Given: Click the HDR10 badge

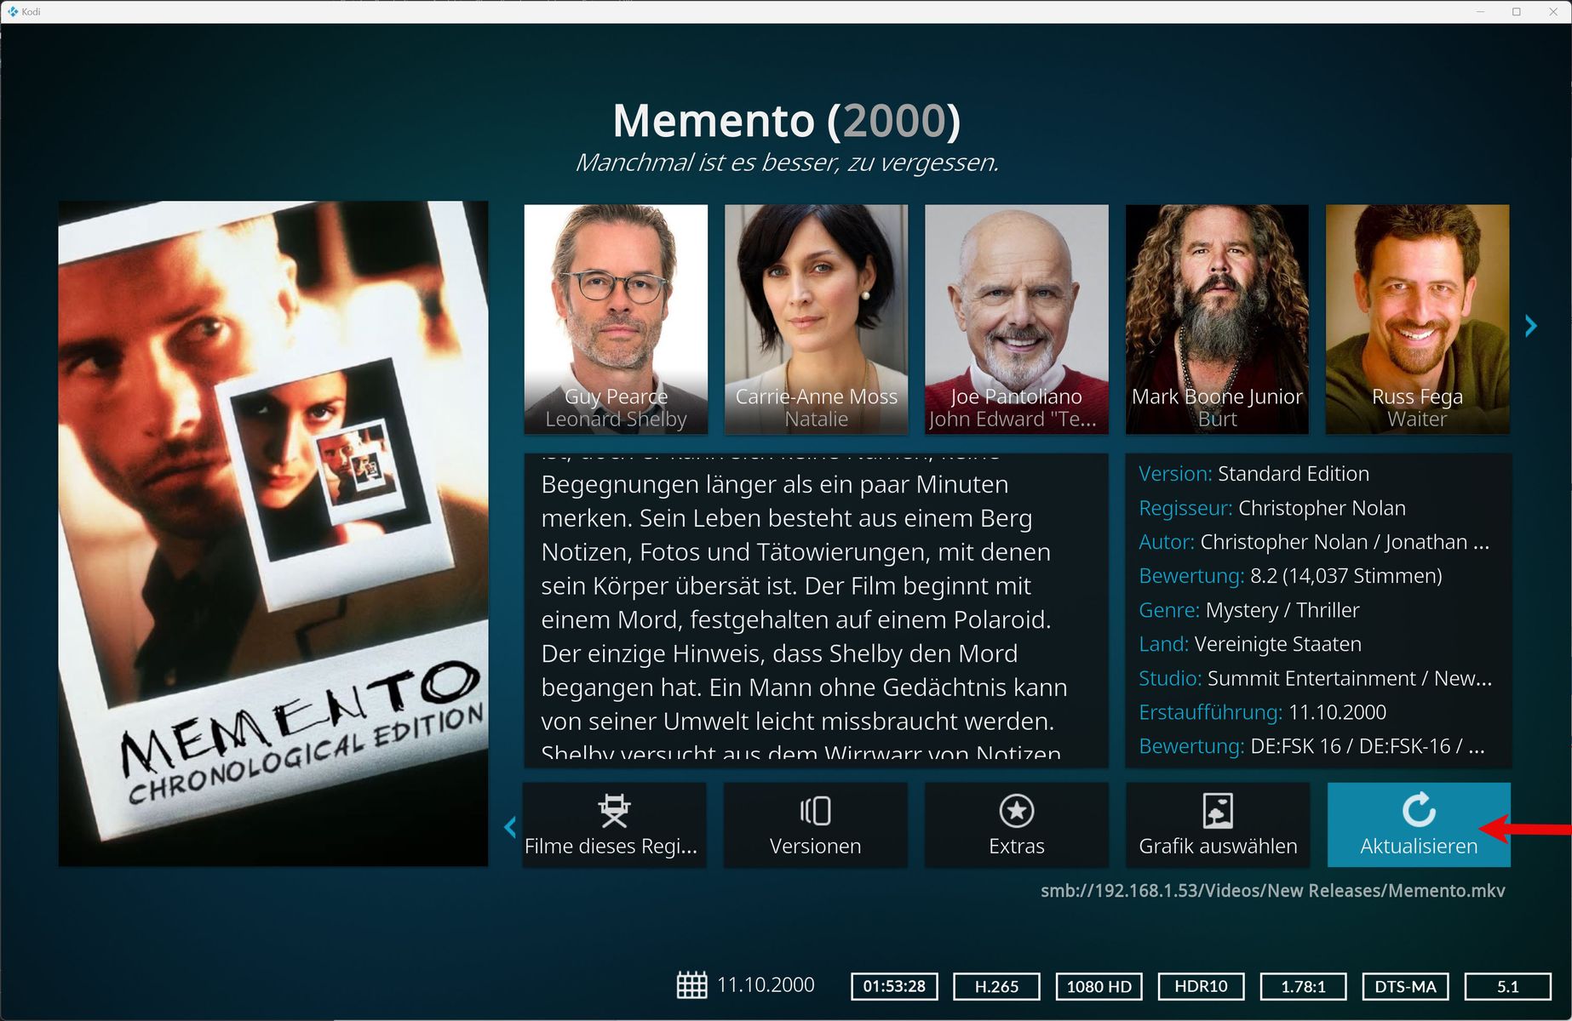Looking at the screenshot, I should pyautogui.click(x=1201, y=986).
